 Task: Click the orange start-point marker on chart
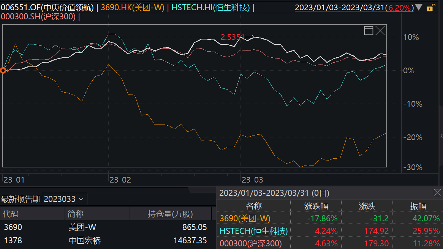click(3, 70)
